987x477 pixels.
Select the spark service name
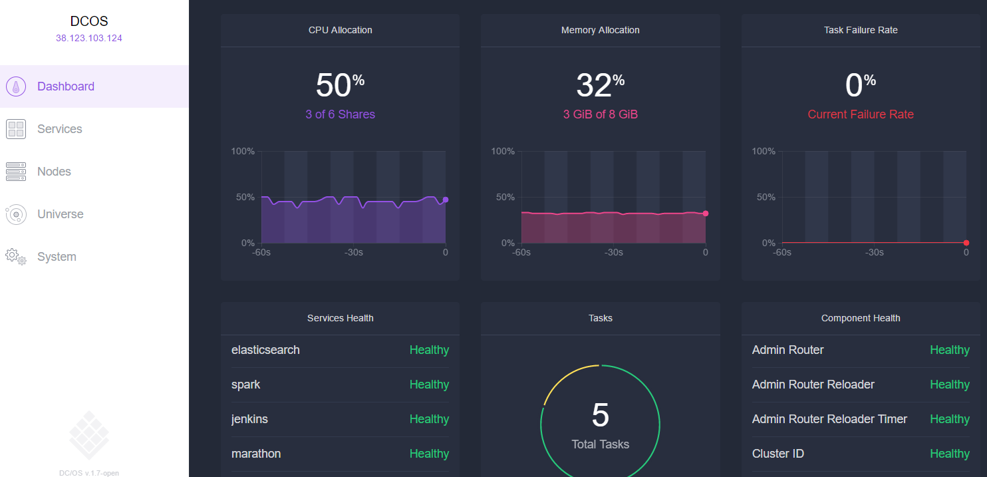click(246, 385)
